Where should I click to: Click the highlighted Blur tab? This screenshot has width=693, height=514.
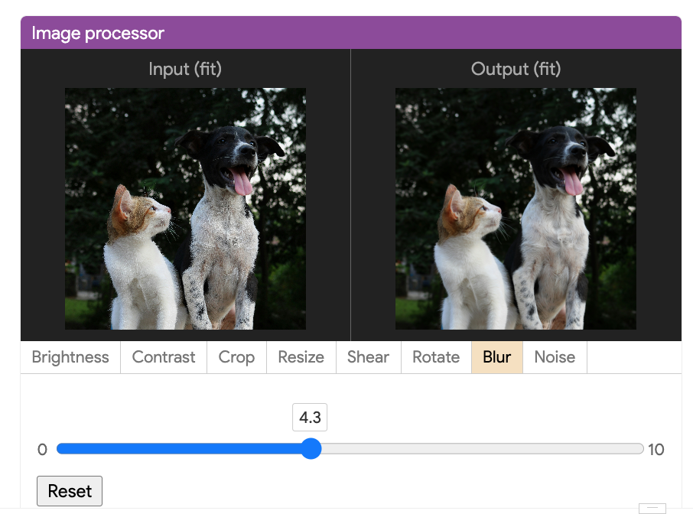[496, 357]
